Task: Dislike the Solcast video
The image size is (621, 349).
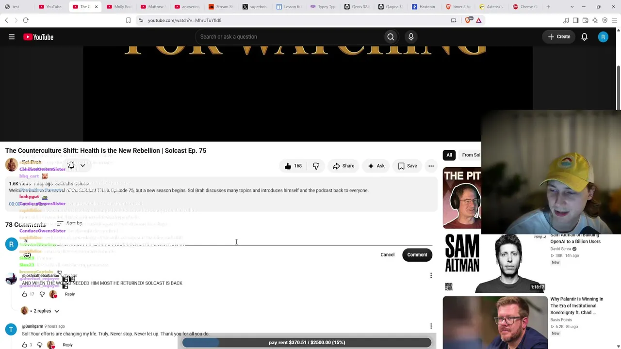Action: (x=316, y=166)
